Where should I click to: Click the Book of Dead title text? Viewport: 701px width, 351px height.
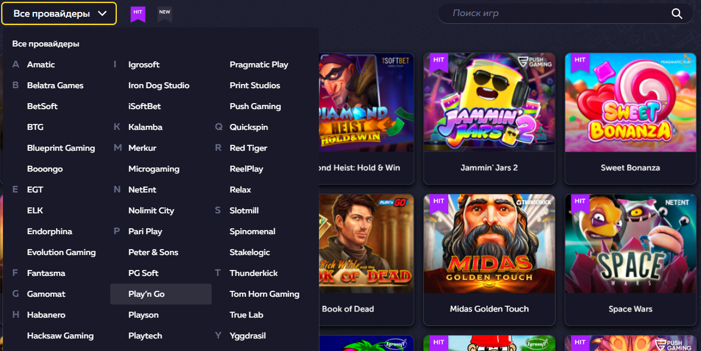tap(348, 309)
